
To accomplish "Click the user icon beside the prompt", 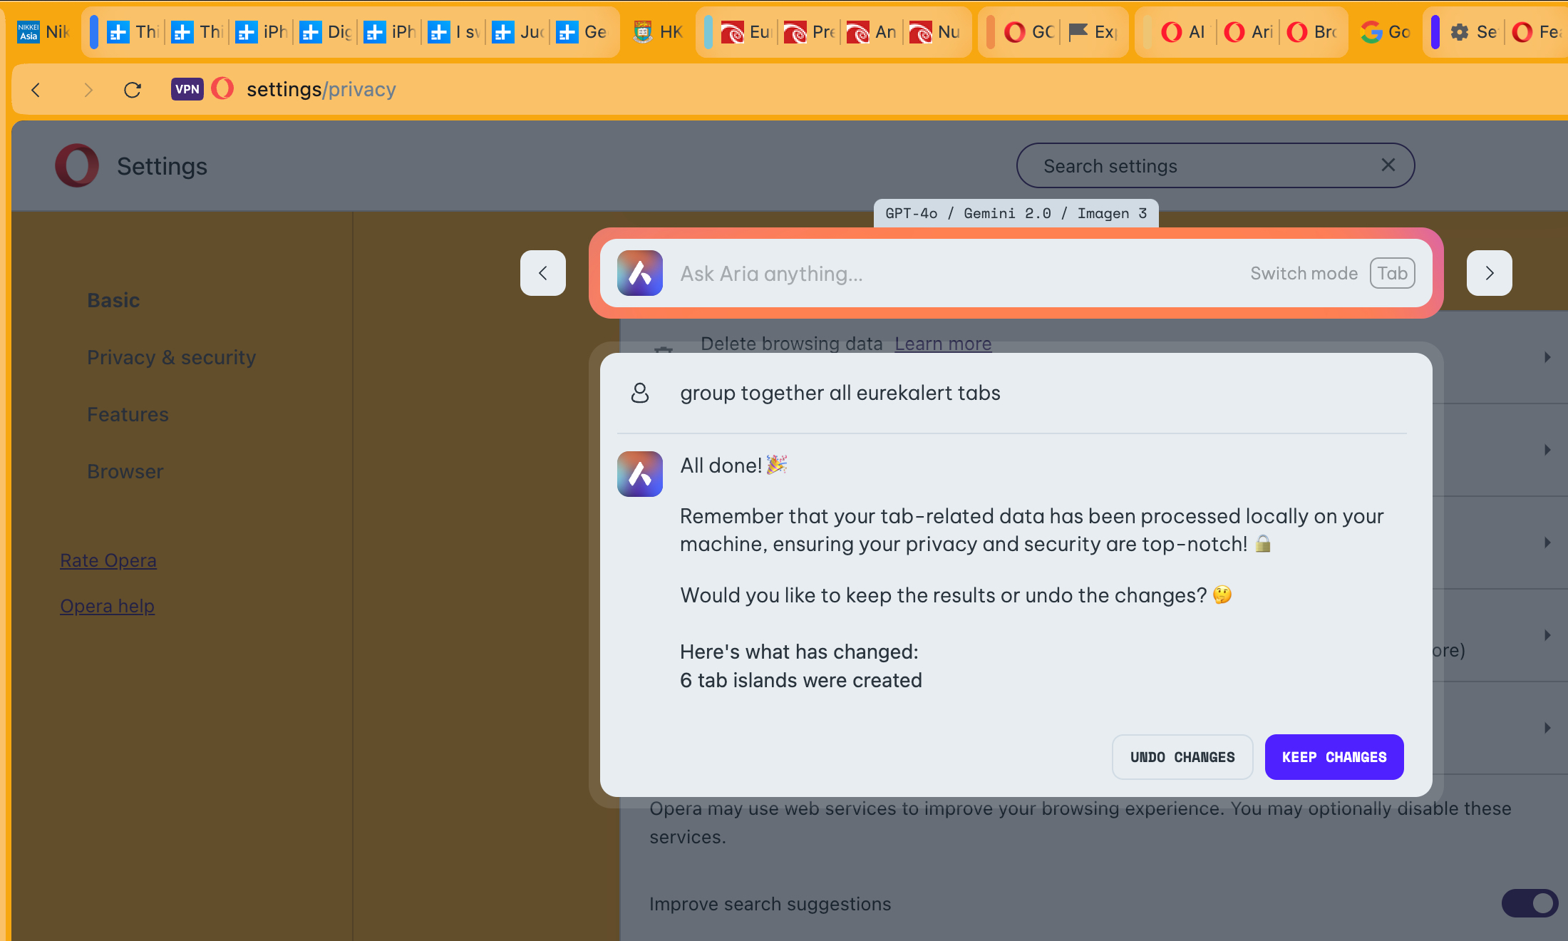I will [x=639, y=393].
